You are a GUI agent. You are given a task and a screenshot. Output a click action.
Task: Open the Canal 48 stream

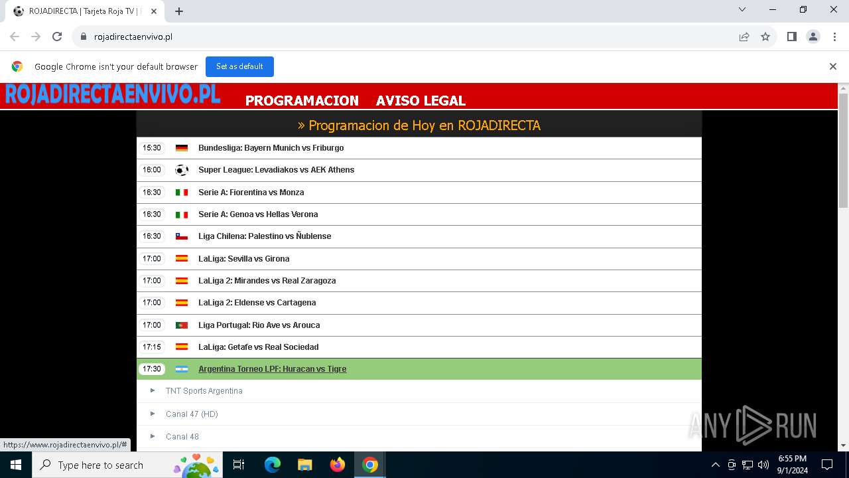pyautogui.click(x=182, y=437)
